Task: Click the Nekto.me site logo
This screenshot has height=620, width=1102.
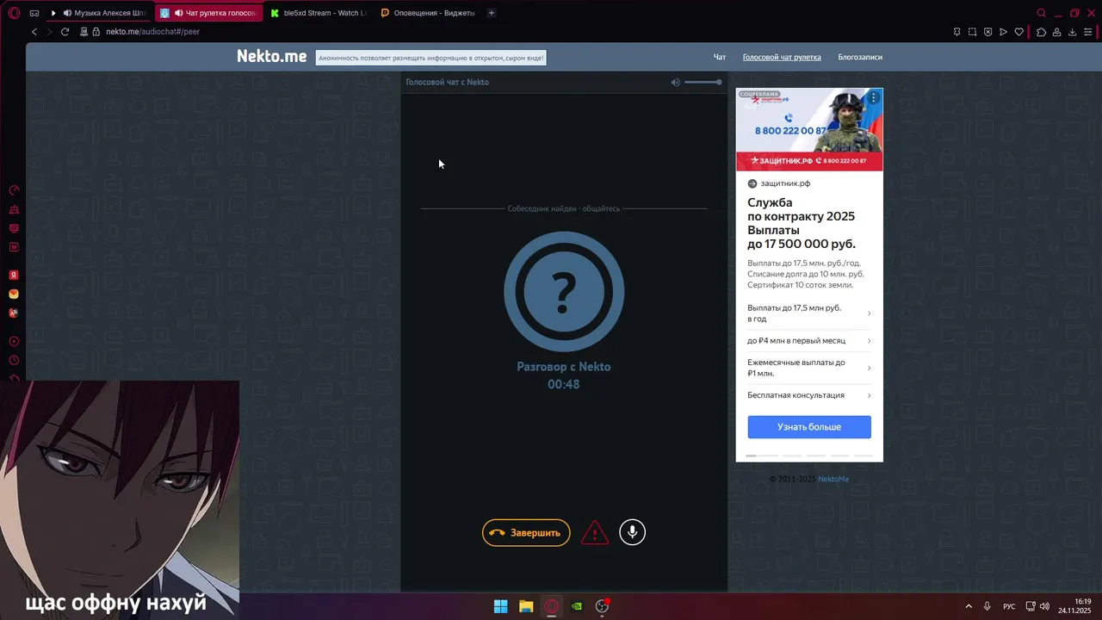Action: point(272,56)
